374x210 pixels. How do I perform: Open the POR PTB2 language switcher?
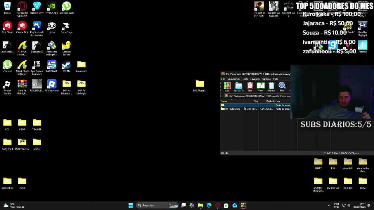[x=336, y=205]
